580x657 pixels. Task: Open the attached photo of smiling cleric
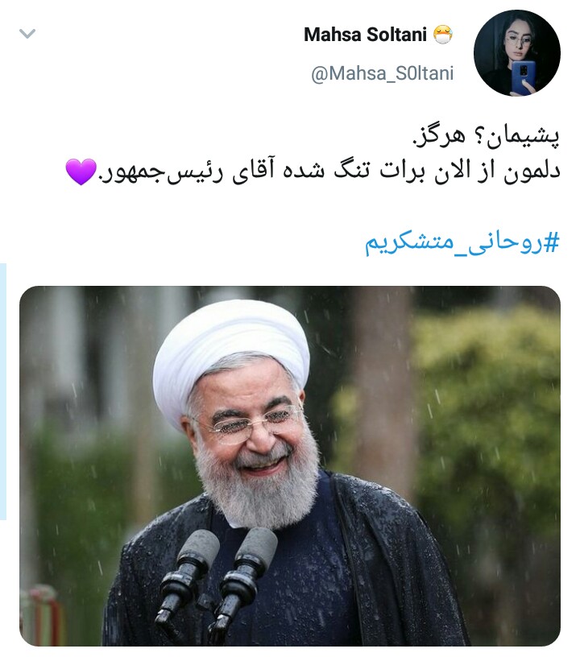tap(290, 466)
